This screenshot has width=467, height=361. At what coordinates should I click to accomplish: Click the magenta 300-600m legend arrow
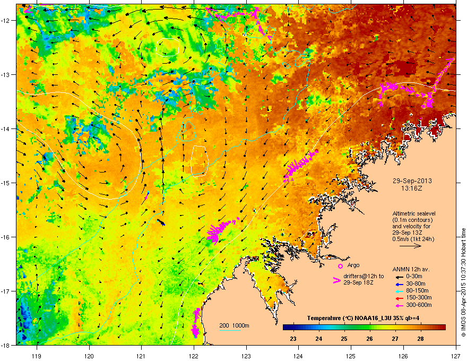[399, 306]
